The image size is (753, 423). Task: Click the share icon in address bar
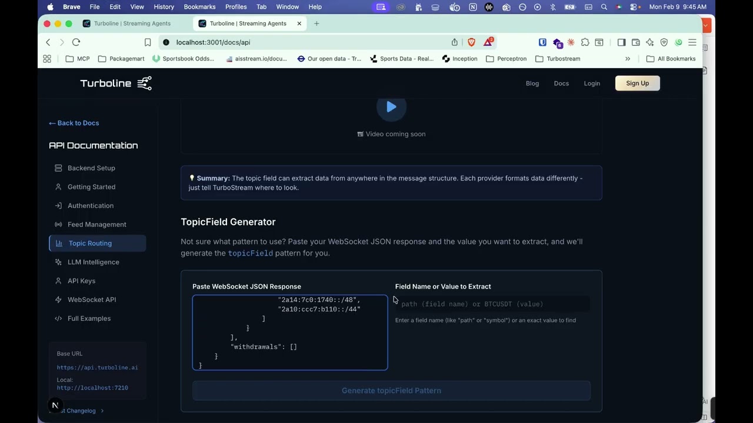[x=454, y=42]
